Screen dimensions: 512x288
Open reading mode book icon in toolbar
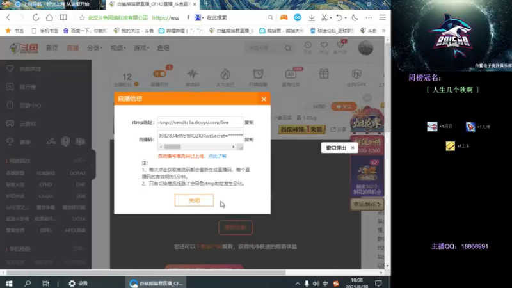[x=63, y=18]
